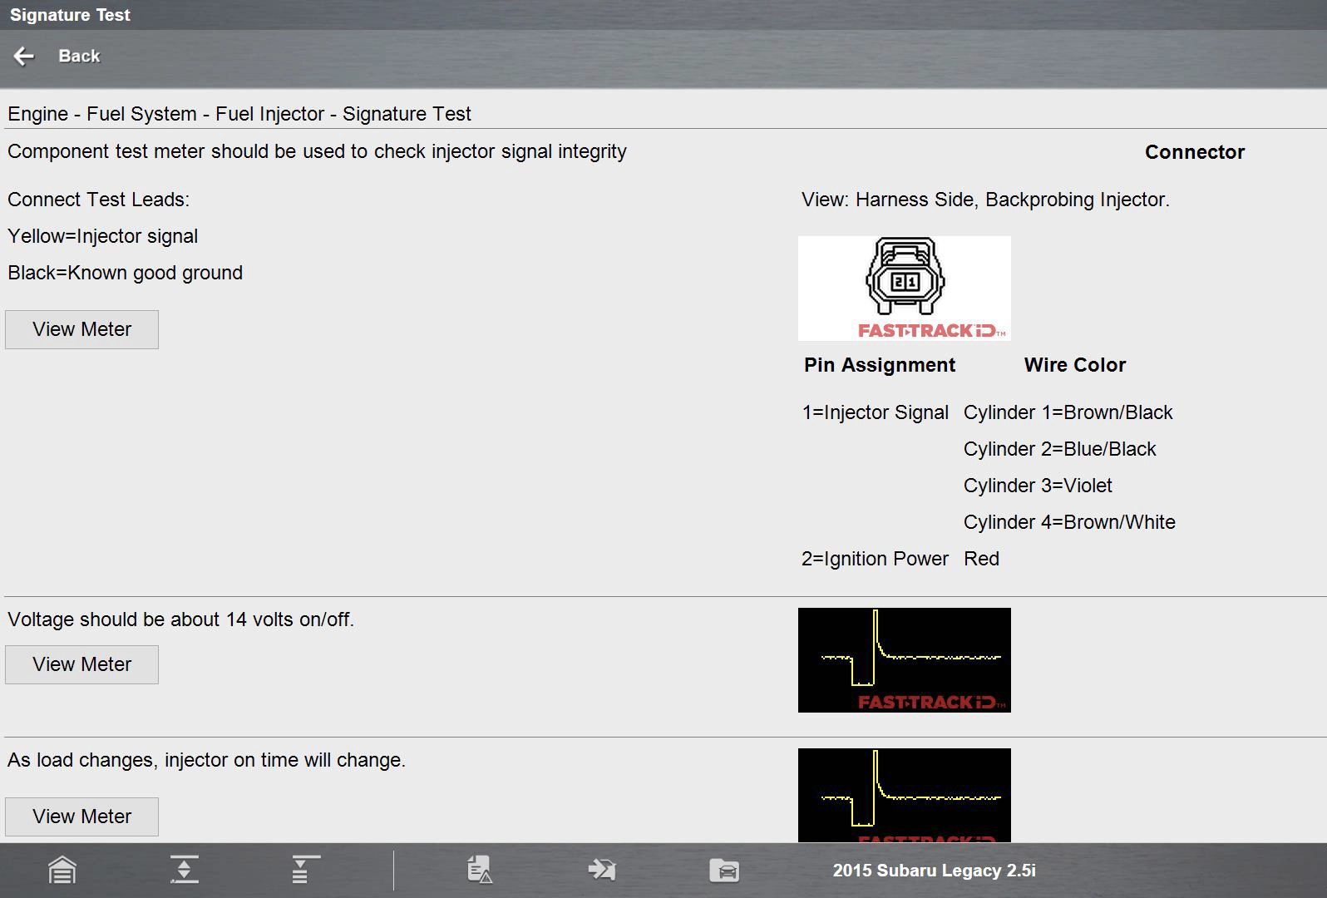Screen dimensions: 1327x898
Task: Click the 2015 Subaru Legacy 2.5i label
Action: click(x=934, y=871)
